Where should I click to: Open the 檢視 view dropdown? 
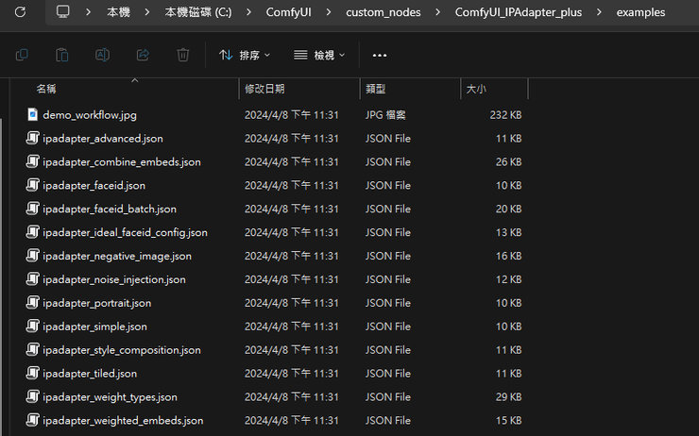pos(319,56)
